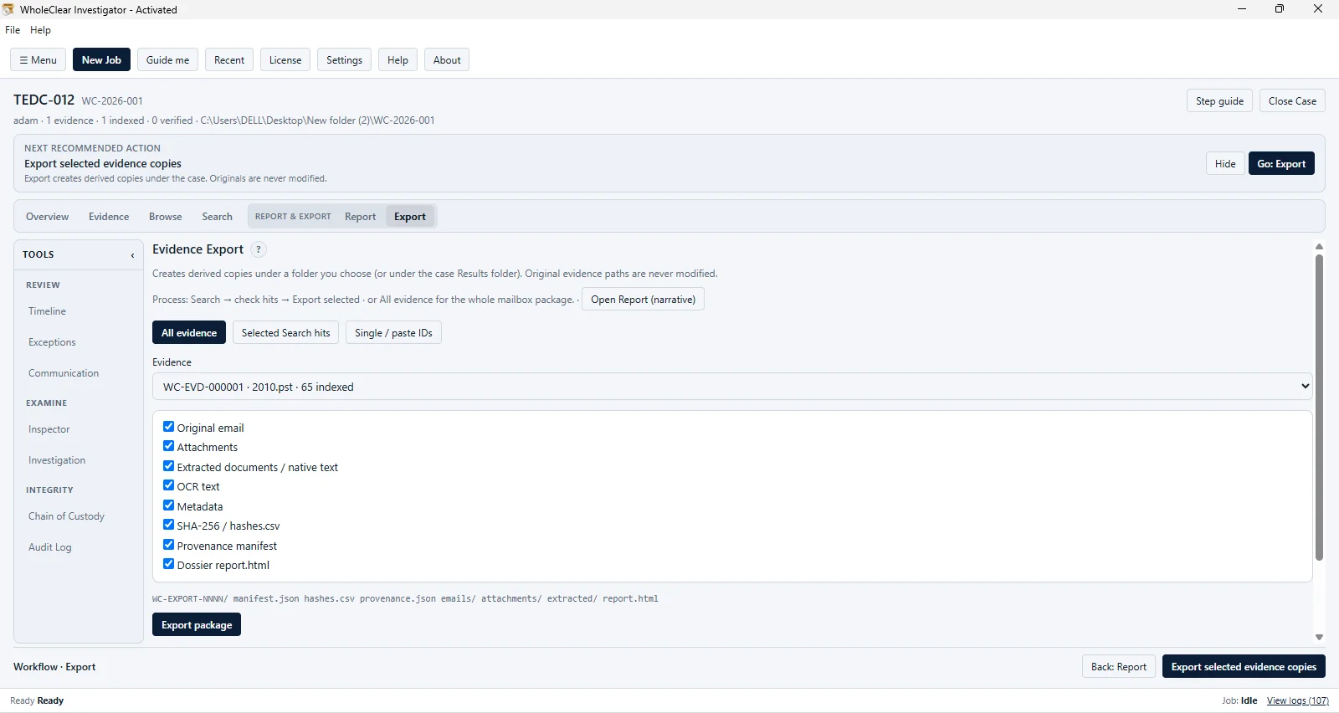Click the scrollbar up arrow

click(1319, 247)
